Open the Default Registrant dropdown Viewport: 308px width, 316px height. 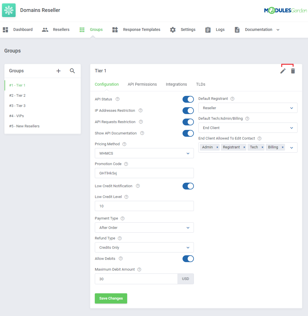pos(248,108)
